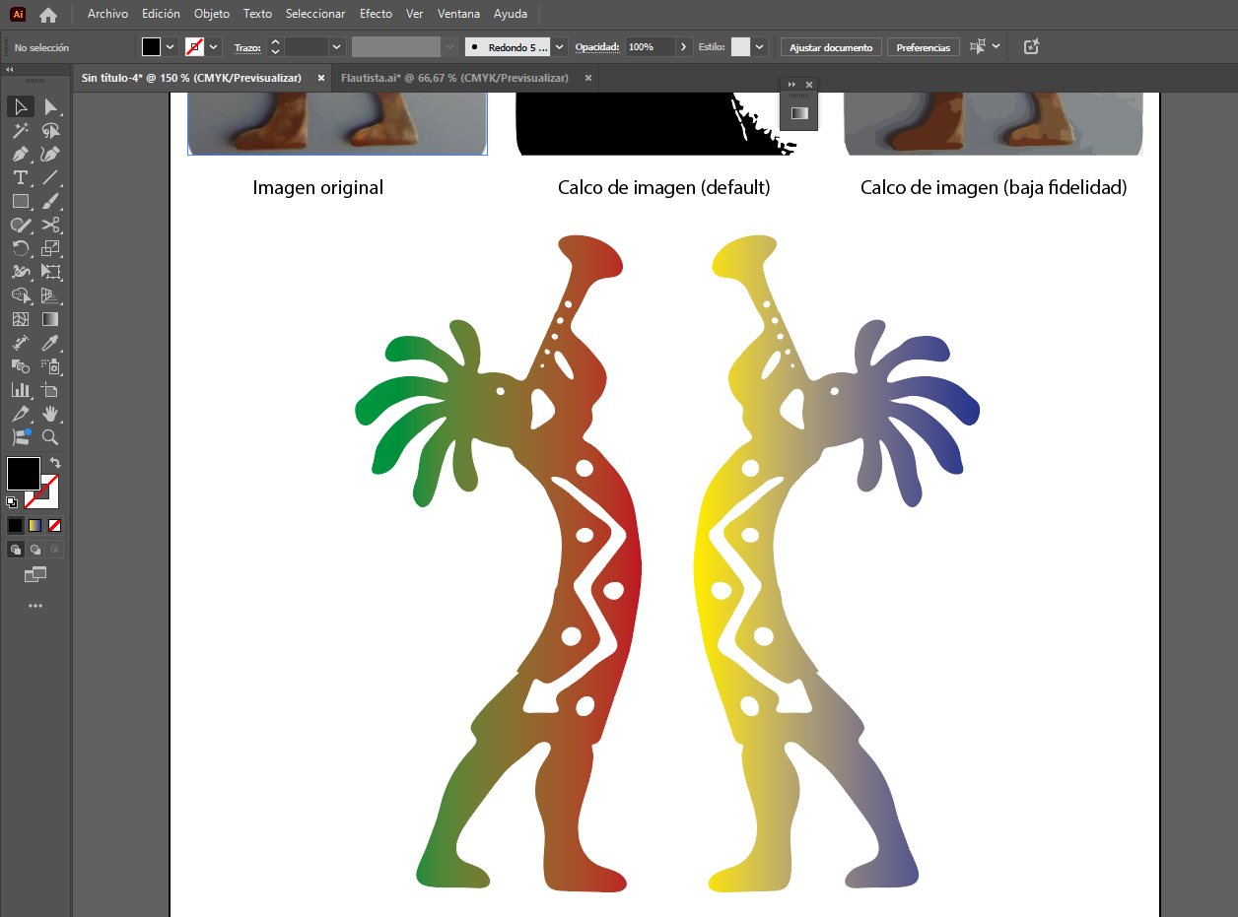Activate the Gradient tool
Viewport: 1238px width, 917px height.
(49, 320)
